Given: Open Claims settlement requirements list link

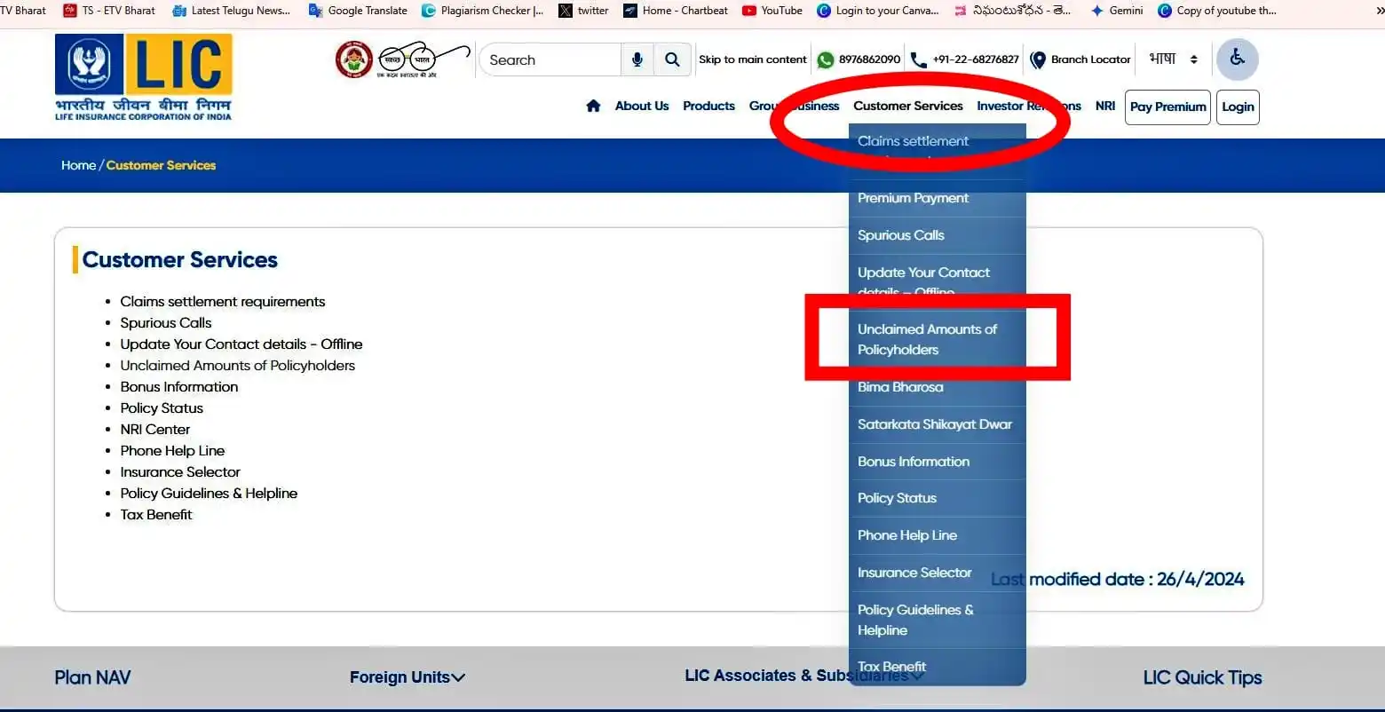Looking at the screenshot, I should (x=223, y=302).
